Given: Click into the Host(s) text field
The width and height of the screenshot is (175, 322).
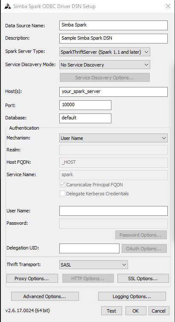Looking at the screenshot, I should (114, 92).
